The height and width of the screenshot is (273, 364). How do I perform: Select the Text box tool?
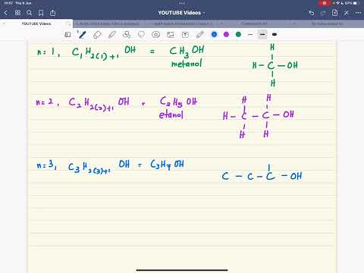click(x=185, y=35)
